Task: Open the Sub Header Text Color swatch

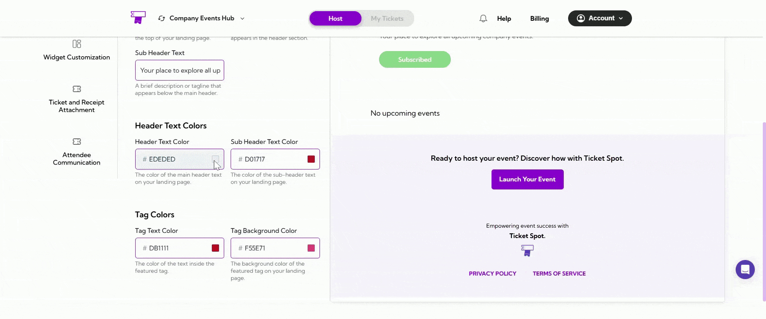Action: (311, 159)
